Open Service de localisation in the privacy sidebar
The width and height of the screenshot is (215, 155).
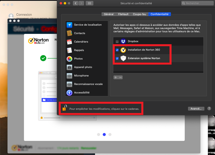(x=87, y=25)
